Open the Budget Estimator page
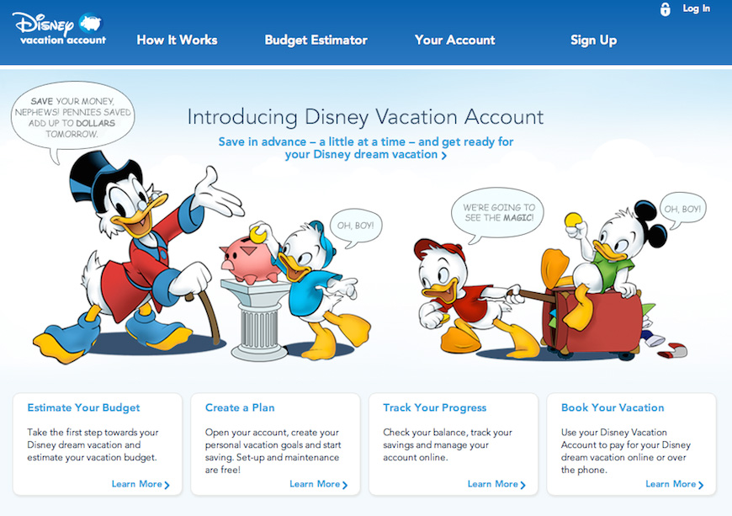The height and width of the screenshot is (516, 732). click(x=316, y=40)
